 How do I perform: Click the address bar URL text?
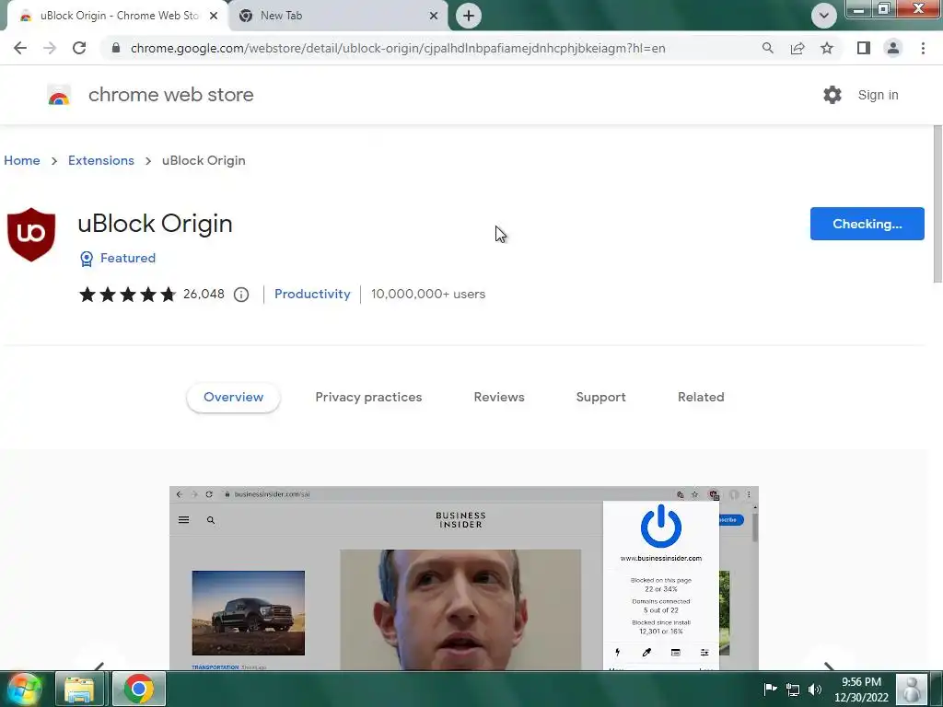pyautogui.click(x=398, y=48)
